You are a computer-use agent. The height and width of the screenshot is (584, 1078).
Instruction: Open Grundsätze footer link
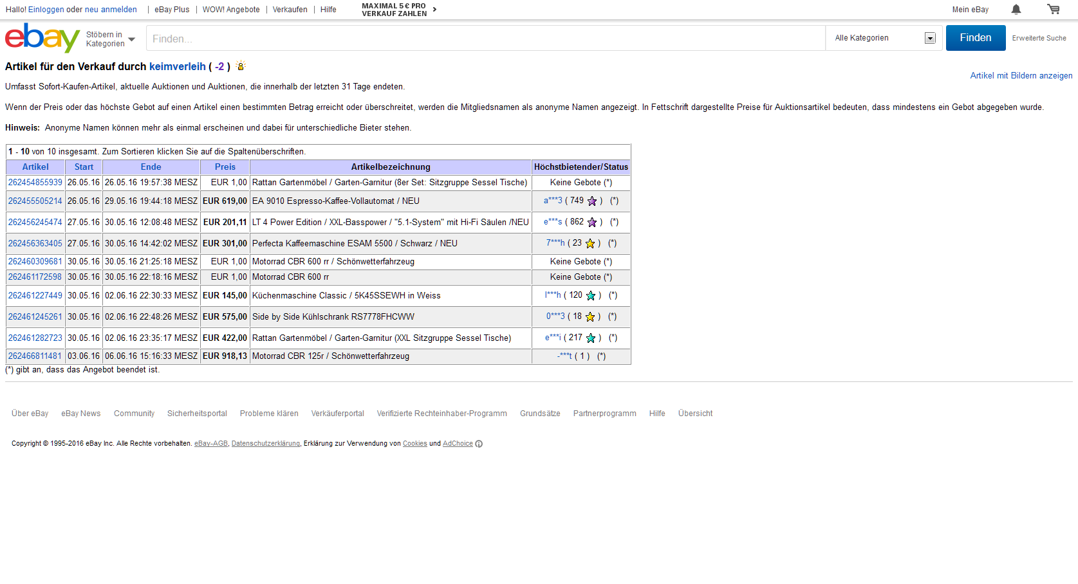coord(540,414)
